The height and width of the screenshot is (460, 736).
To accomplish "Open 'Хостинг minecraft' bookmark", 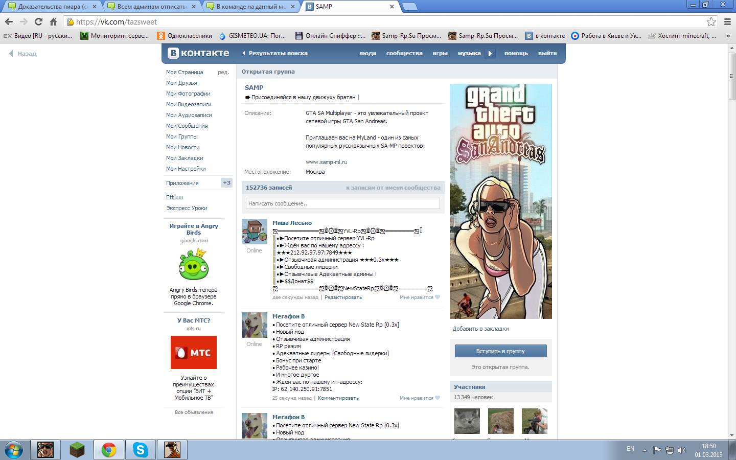I will click(682, 36).
